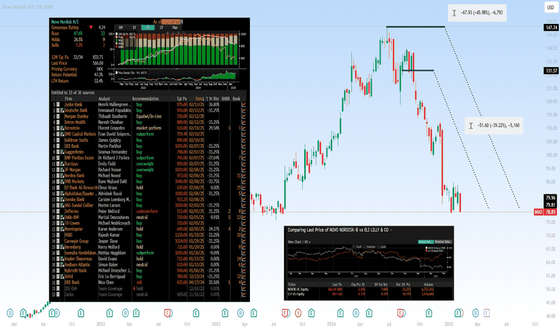This screenshot has width=560, height=330.
Task: Tick the checkbox on Barclays row
Action: click(x=58, y=164)
